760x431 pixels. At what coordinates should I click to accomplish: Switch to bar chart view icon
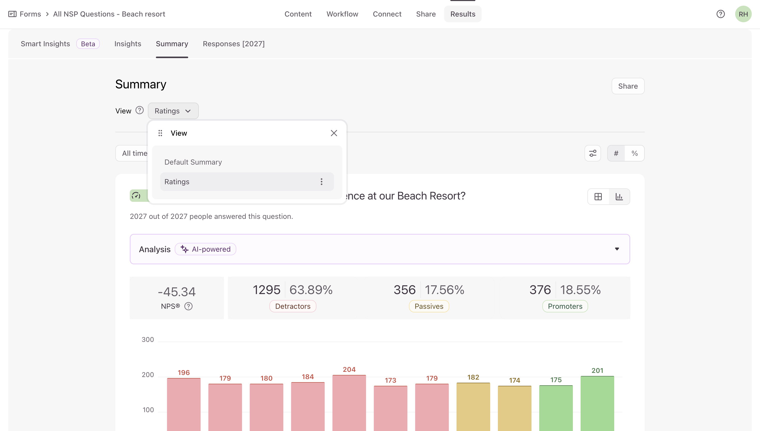(x=619, y=197)
